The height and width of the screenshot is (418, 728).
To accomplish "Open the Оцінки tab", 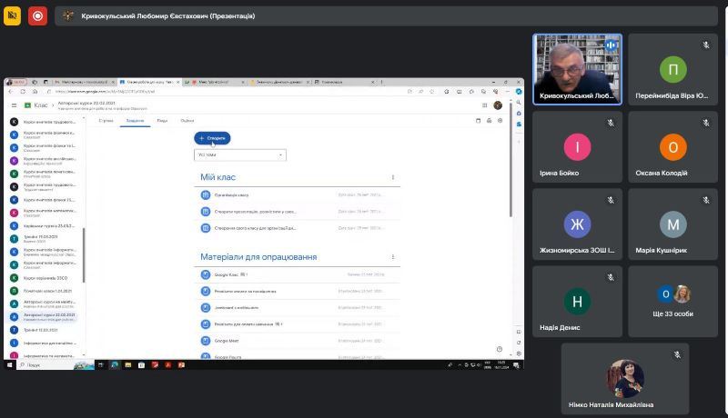I will (187, 121).
